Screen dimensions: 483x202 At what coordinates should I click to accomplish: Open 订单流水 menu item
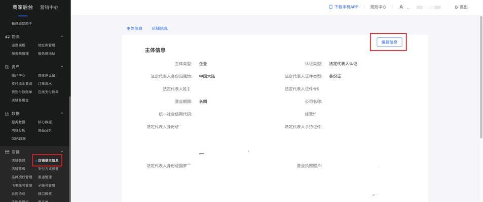coord(45,83)
